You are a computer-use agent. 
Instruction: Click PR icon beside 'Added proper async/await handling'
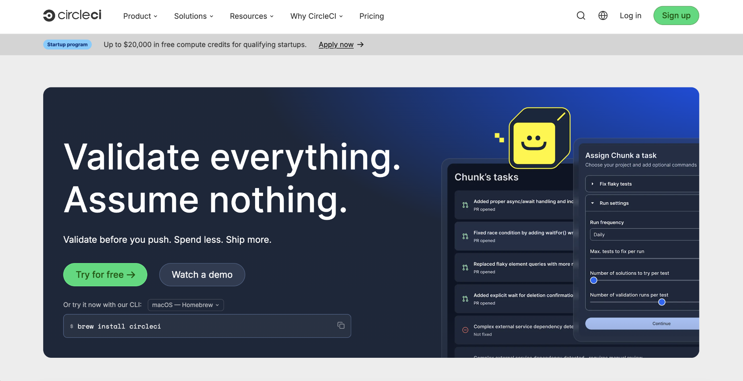(x=465, y=205)
